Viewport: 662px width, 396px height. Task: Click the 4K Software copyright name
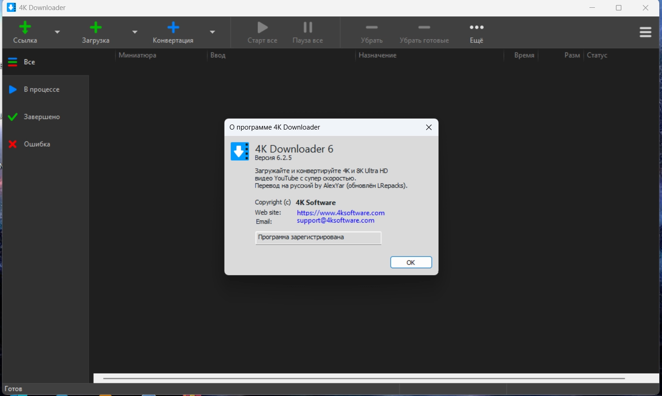[316, 203]
